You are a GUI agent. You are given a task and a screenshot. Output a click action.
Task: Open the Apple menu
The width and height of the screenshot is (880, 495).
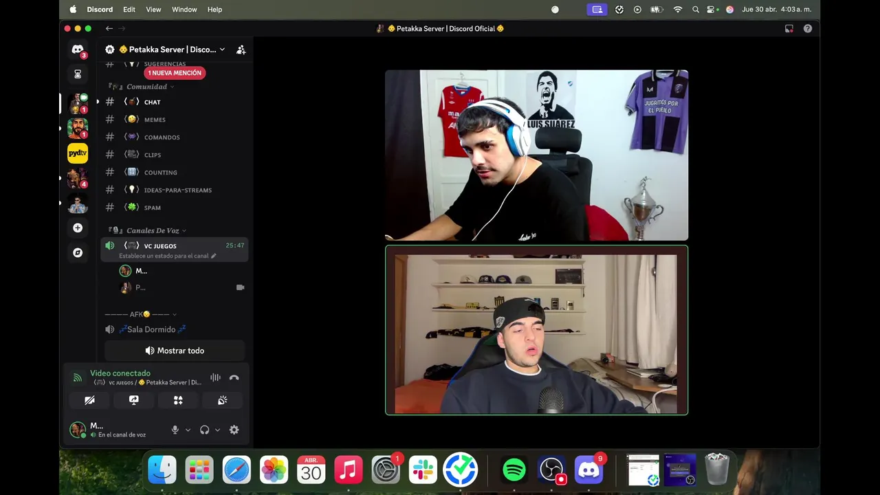pyautogui.click(x=73, y=10)
